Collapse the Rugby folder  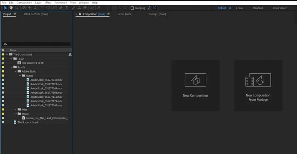(20, 76)
